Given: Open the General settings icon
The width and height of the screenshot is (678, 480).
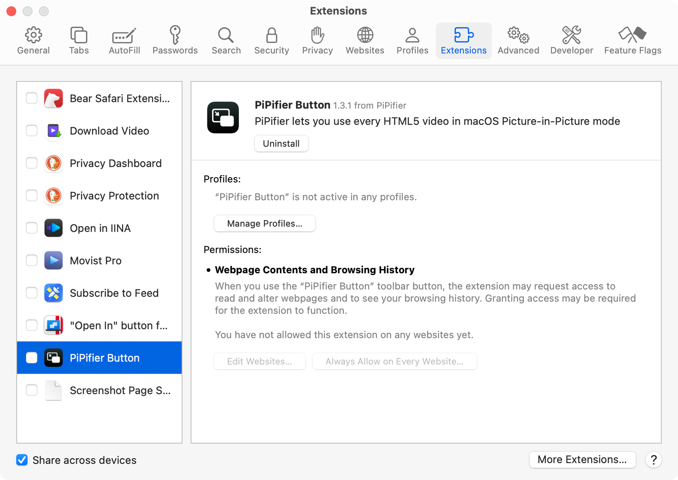Looking at the screenshot, I should pos(33,39).
